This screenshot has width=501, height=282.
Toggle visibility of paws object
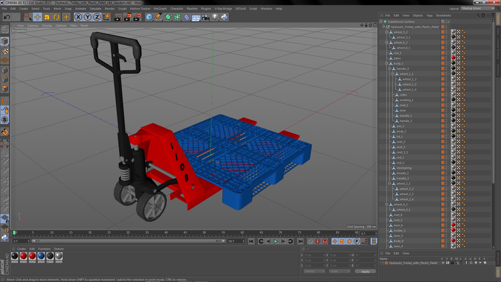[447, 57]
